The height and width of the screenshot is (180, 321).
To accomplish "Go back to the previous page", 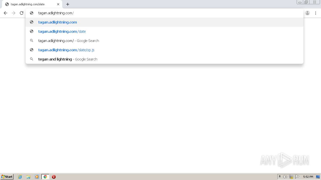I will pyautogui.click(x=6, y=13).
